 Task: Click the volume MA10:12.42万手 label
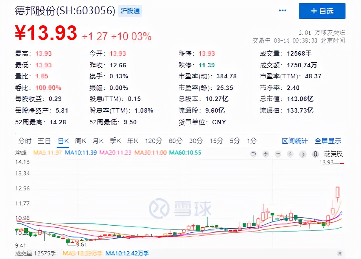127,253
